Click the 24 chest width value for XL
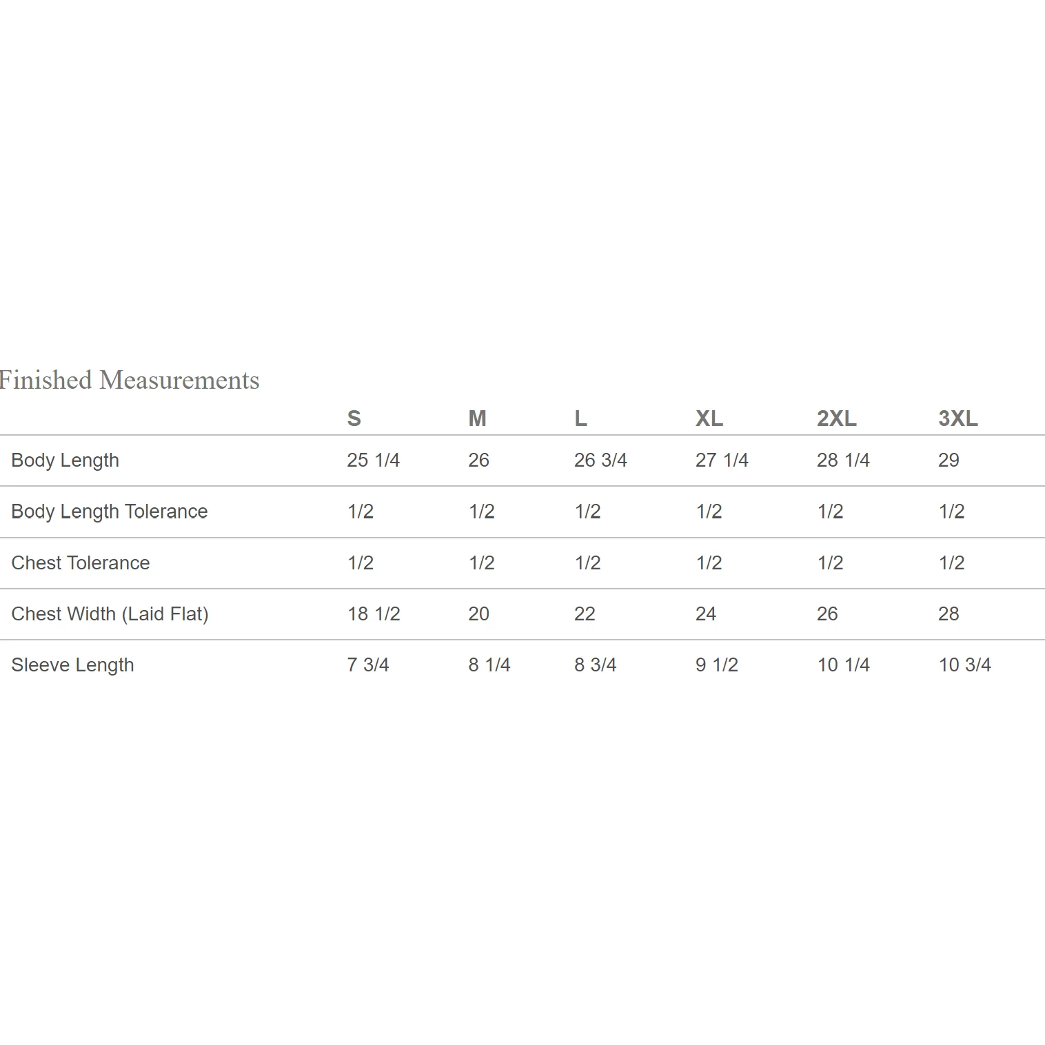 pyautogui.click(x=706, y=613)
